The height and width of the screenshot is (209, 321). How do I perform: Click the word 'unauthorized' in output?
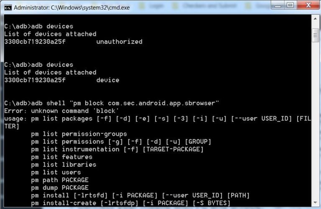pyautogui.click(x=119, y=41)
